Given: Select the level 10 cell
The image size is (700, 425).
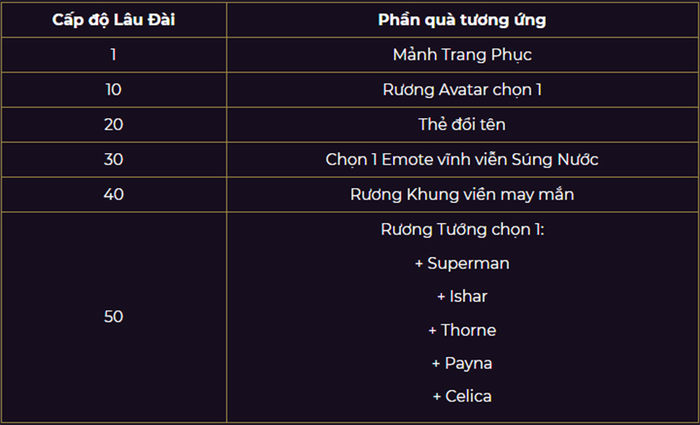Looking at the screenshot, I should pos(114,90).
